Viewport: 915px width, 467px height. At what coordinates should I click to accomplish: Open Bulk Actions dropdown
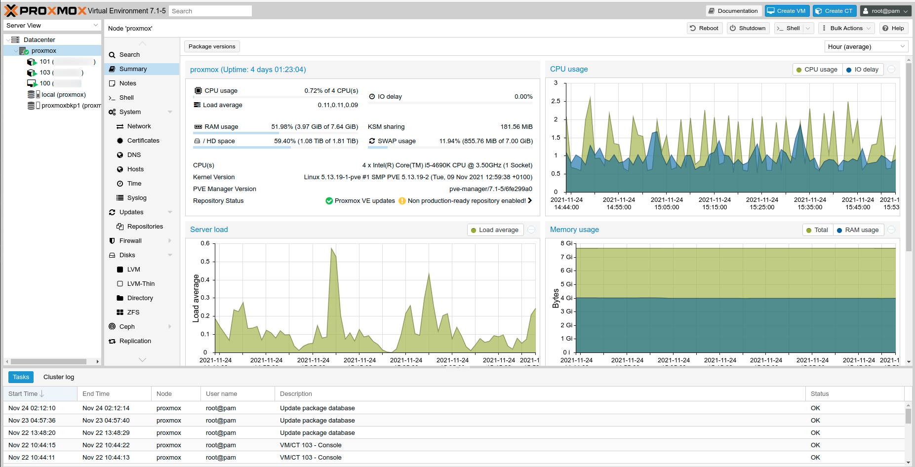click(x=846, y=28)
